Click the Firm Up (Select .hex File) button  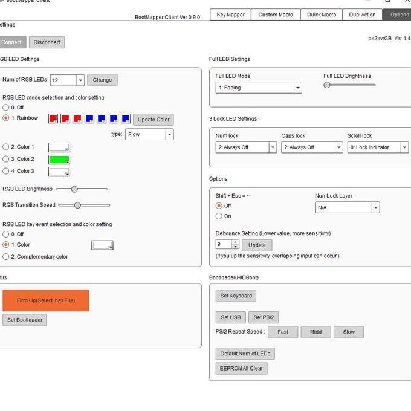coord(46,300)
